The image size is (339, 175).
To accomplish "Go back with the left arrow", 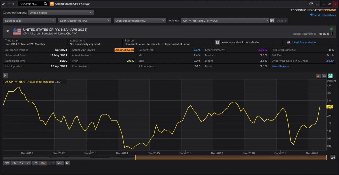I will click(x=10, y=4).
